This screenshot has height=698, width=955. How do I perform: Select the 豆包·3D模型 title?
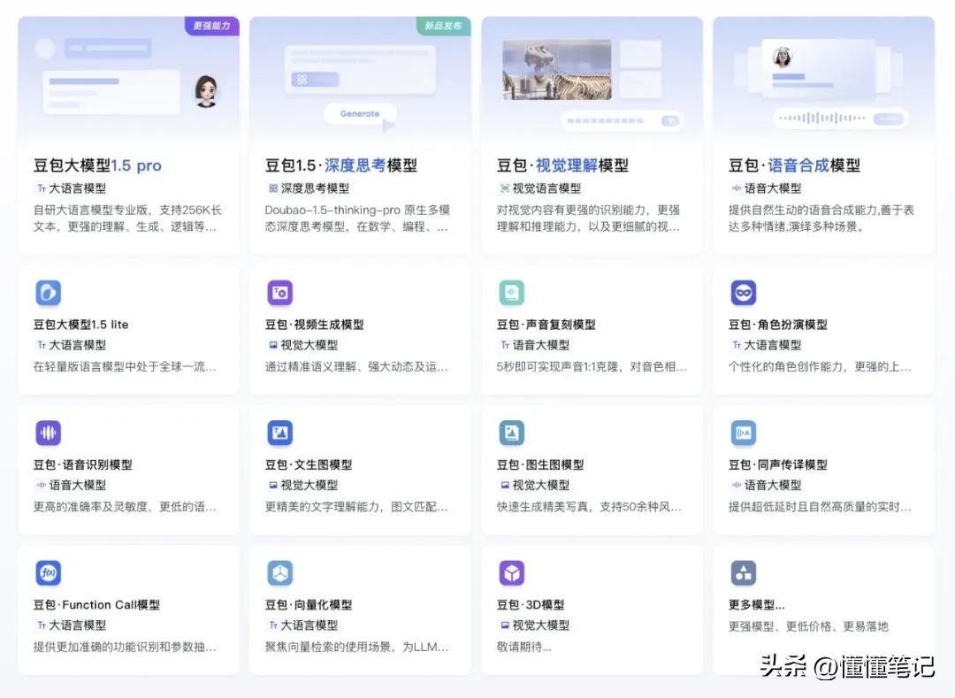coord(531,605)
